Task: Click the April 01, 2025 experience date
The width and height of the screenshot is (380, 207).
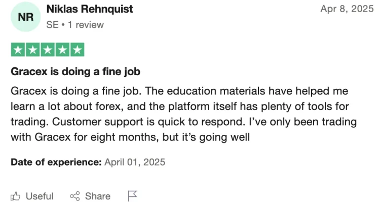Action: 135,162
